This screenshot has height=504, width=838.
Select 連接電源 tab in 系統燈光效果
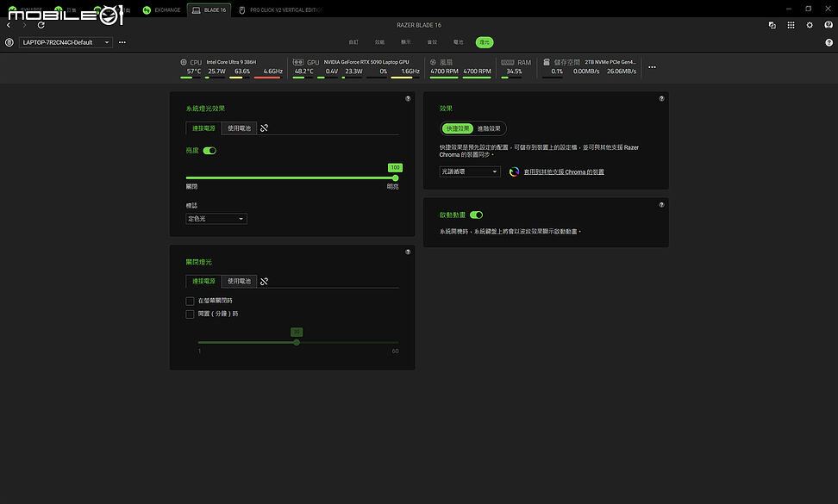coord(203,128)
